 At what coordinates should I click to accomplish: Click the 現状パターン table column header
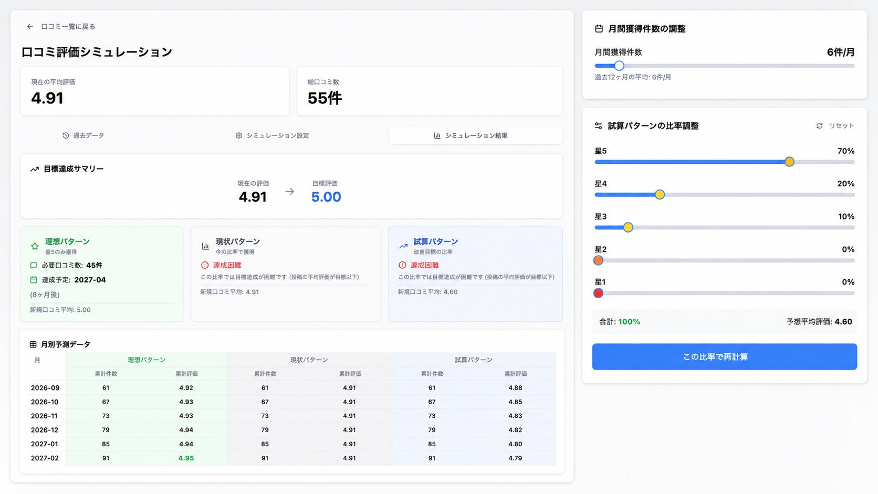(x=309, y=360)
